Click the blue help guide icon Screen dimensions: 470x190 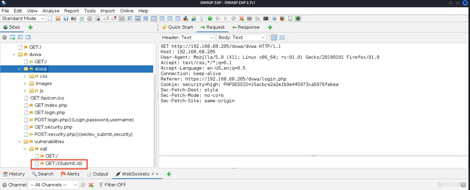(x=274, y=19)
